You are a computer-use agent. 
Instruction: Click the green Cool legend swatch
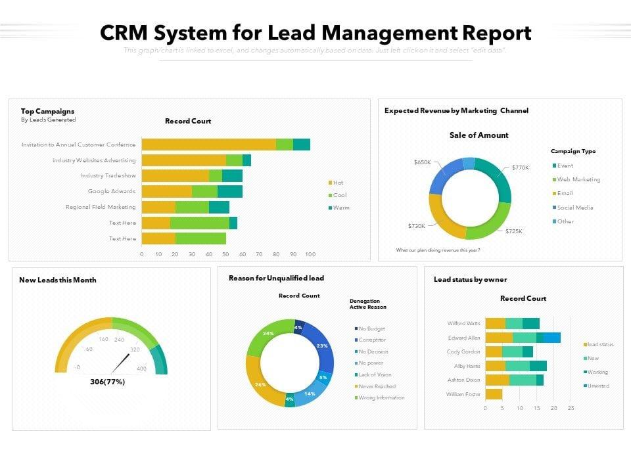click(x=329, y=195)
